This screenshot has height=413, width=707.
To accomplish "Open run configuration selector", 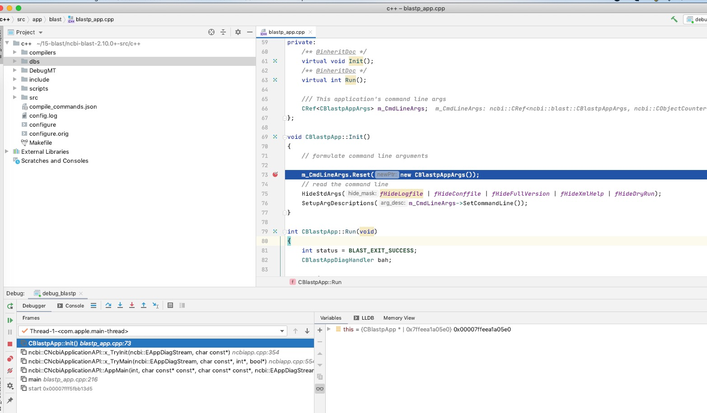I will coord(696,19).
